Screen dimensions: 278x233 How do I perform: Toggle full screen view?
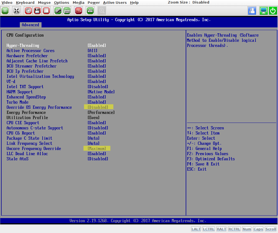point(16,11)
